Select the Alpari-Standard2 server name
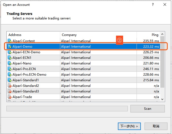Viewport: 172px width, 134px height. 26,86
